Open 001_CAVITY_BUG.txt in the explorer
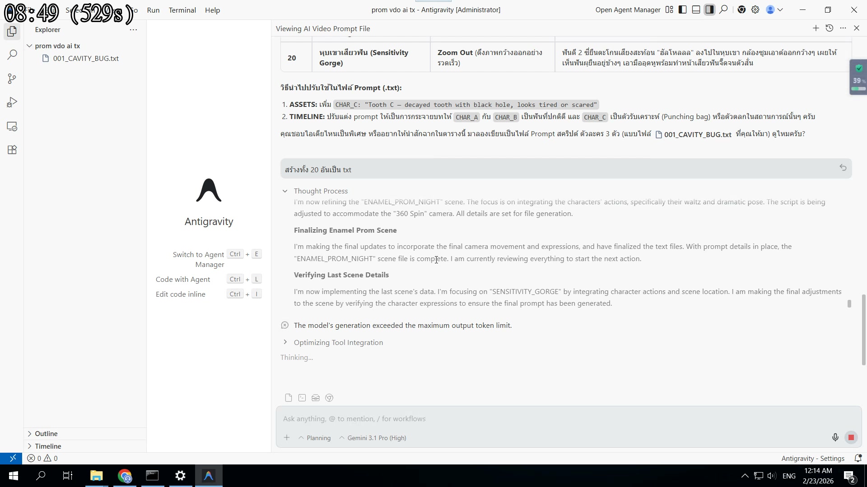Screen dimensions: 867x487 click(x=86, y=59)
